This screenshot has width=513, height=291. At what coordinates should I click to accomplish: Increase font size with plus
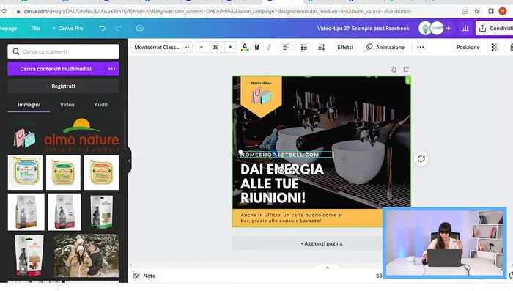click(x=230, y=47)
